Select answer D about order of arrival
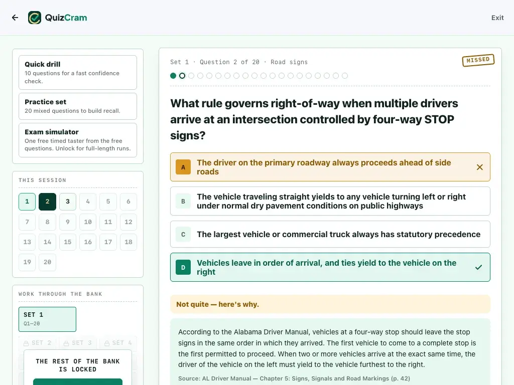 (x=330, y=267)
